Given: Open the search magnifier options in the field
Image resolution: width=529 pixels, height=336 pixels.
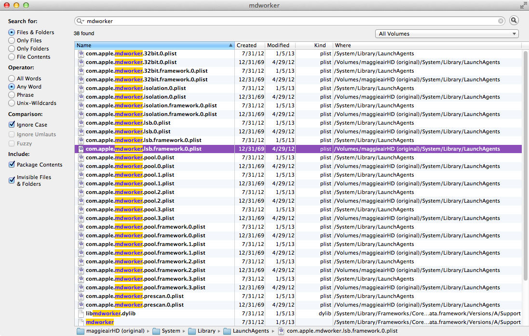Looking at the screenshot, I should pyautogui.click(x=81, y=21).
